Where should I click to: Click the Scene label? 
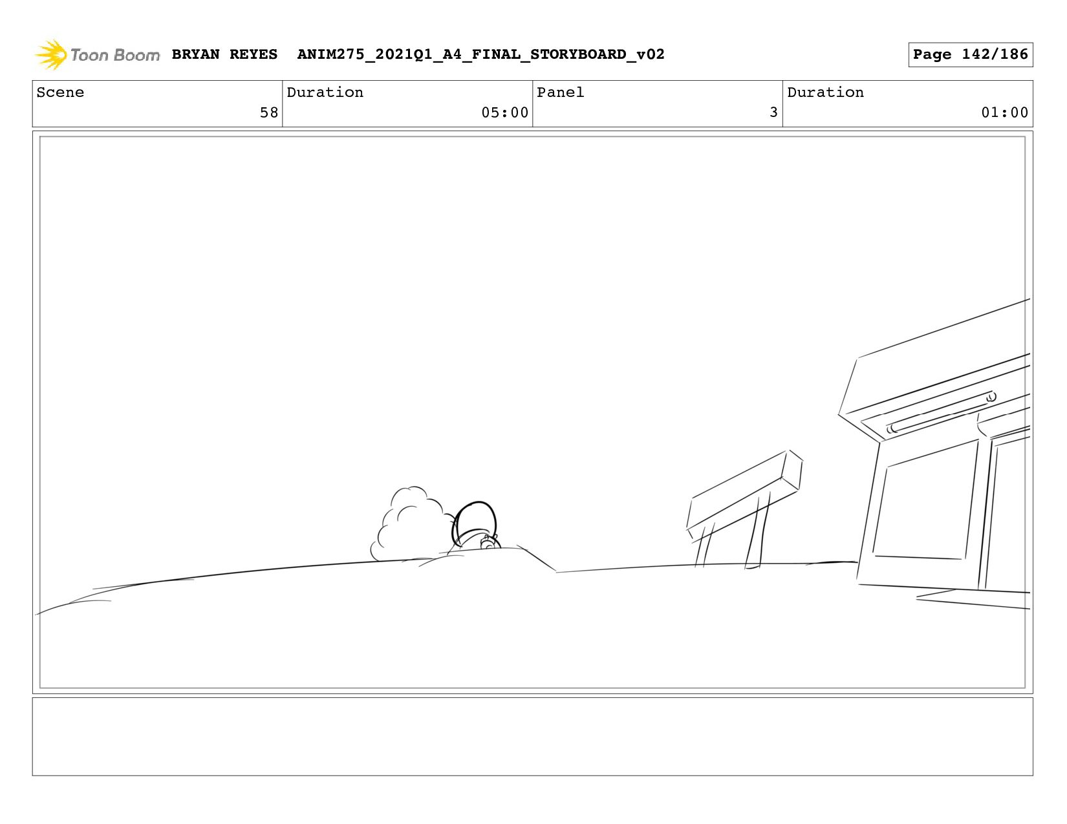click(60, 92)
